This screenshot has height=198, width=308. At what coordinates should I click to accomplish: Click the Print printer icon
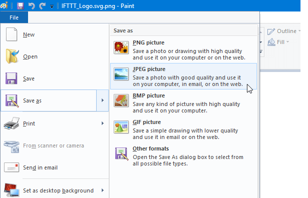(x=12, y=123)
